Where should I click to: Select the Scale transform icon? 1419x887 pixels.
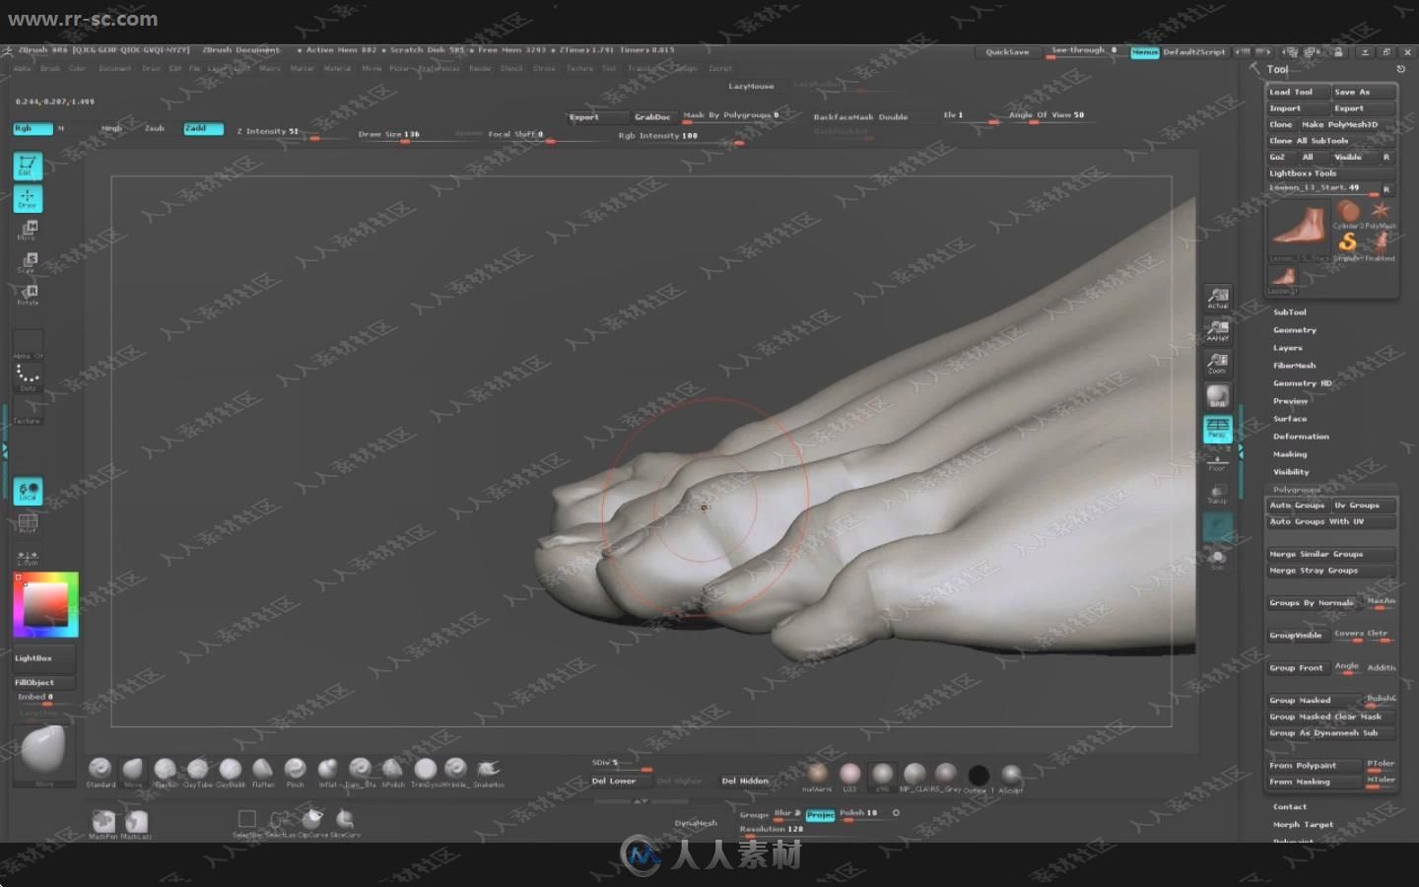[x=28, y=262]
